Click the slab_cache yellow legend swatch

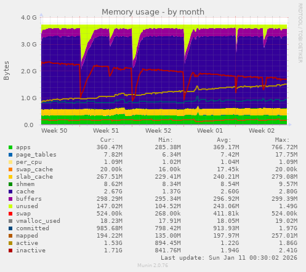10,177
